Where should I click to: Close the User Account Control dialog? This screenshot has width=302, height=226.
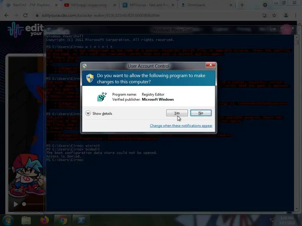(x=211, y=65)
